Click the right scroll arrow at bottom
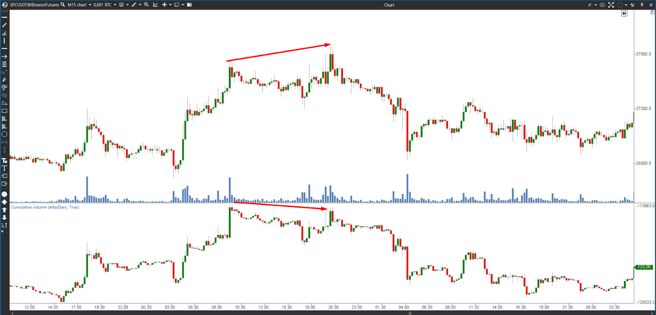Screen dimensions: 656x315 (653, 313)
